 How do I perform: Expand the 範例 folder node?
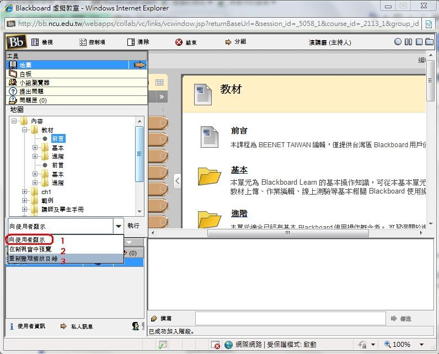tap(25, 201)
